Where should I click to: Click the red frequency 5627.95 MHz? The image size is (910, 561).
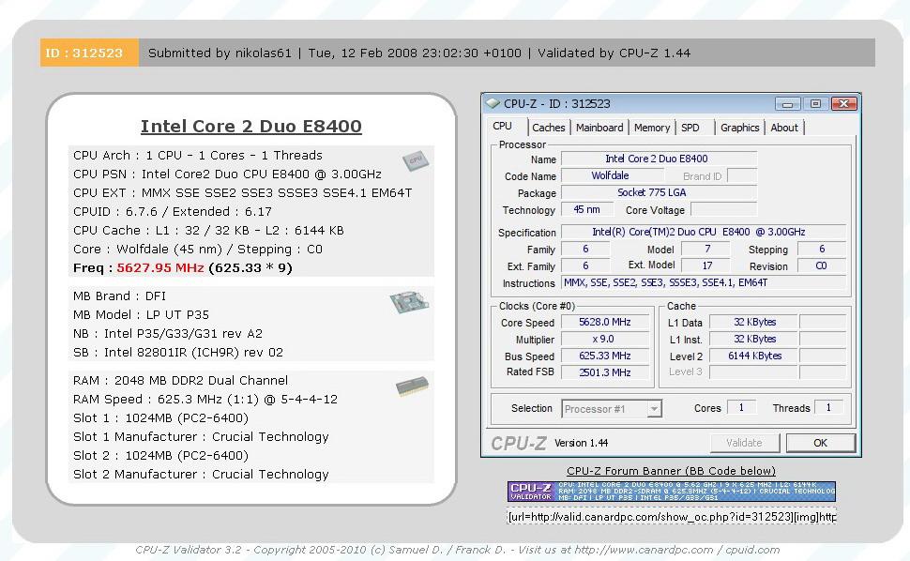click(160, 268)
